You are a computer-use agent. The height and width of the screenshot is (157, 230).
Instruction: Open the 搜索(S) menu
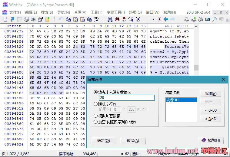(47, 12)
